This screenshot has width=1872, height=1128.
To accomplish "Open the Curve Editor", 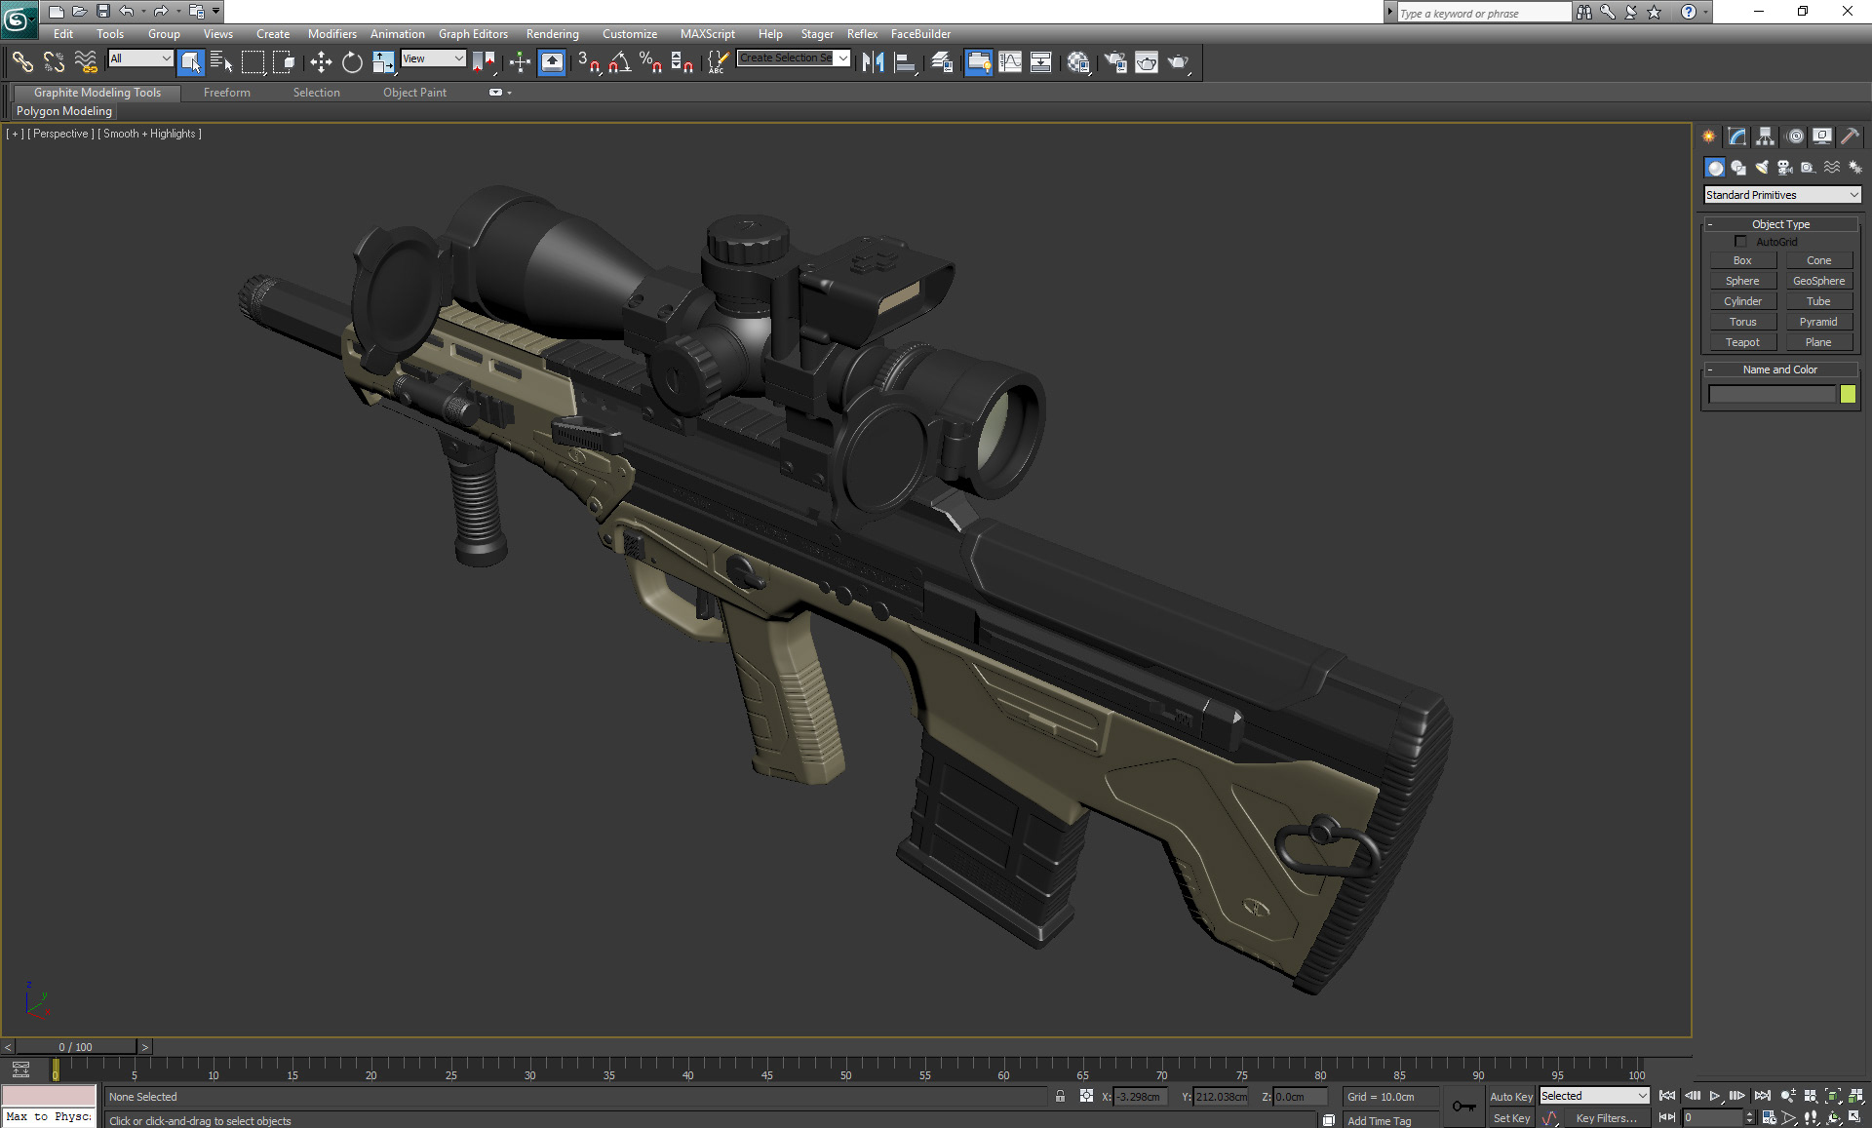I will (x=1011, y=61).
